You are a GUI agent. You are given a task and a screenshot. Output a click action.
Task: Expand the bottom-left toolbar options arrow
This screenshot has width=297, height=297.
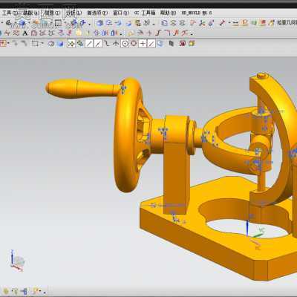tap(45, 292)
